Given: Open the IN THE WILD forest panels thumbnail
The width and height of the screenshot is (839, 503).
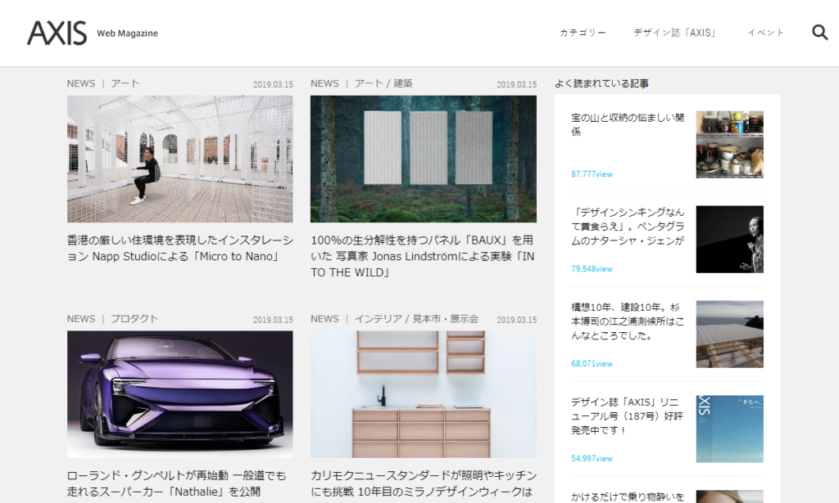Looking at the screenshot, I should 424,159.
